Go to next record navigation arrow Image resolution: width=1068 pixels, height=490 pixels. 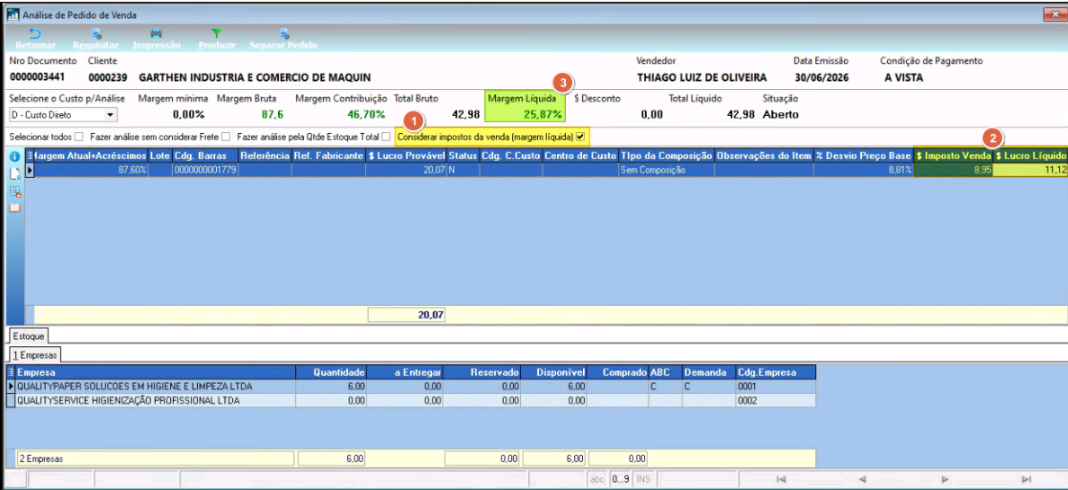click(x=945, y=479)
